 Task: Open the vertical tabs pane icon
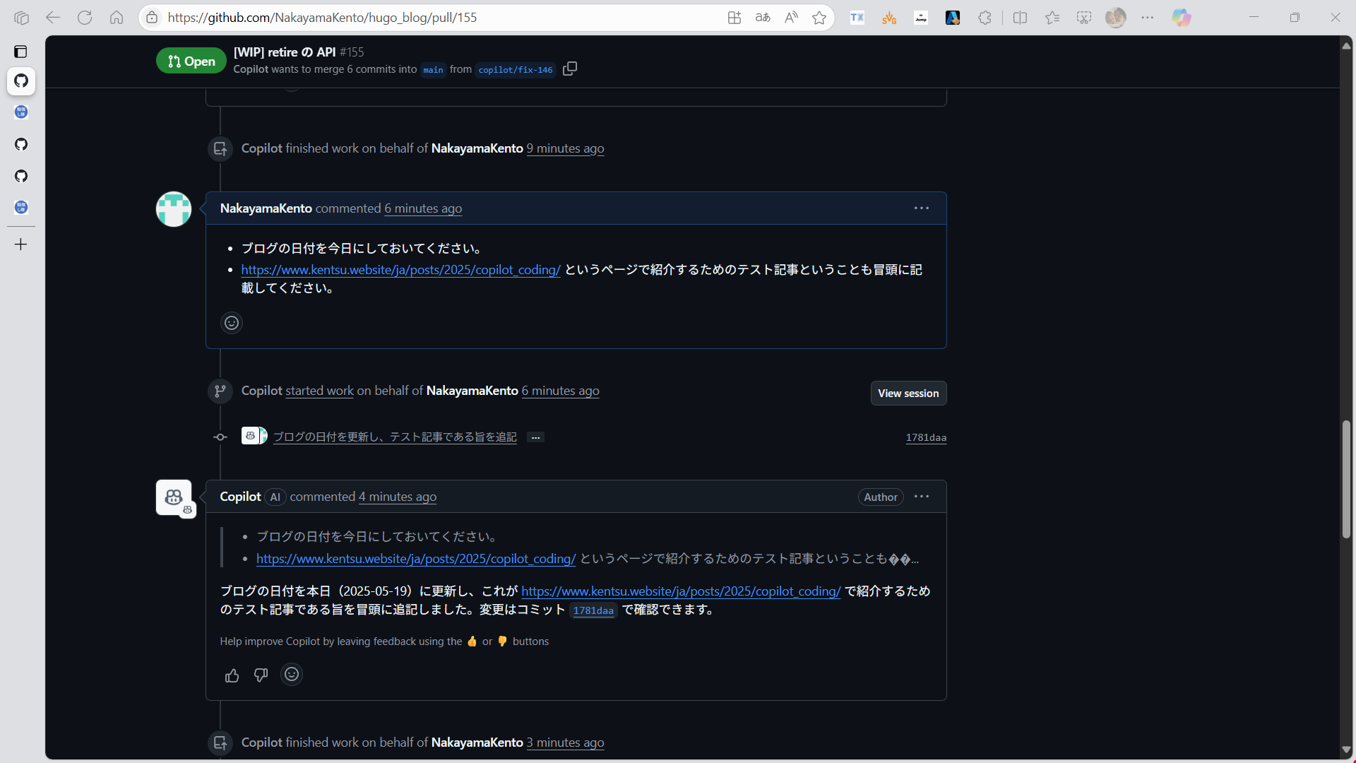coord(20,52)
